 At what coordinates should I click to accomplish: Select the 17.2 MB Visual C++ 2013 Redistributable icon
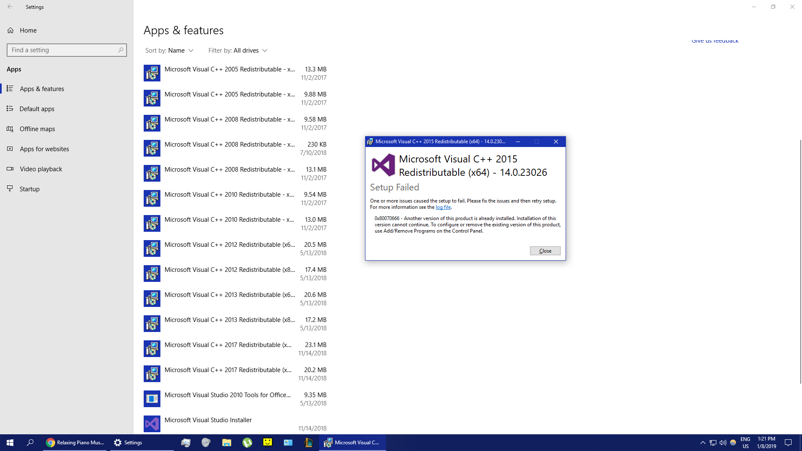(x=152, y=324)
